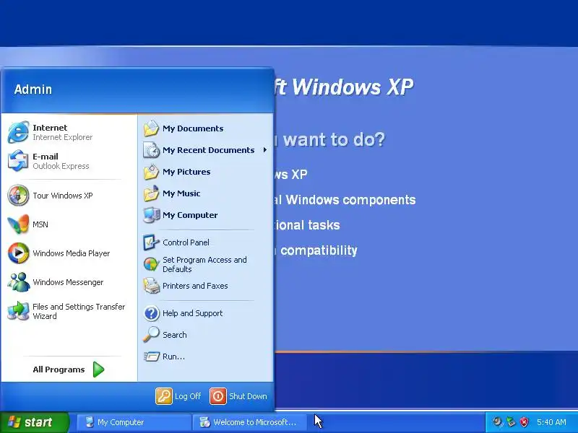Open Windows Messenger icon
578x433 pixels.
pos(18,282)
